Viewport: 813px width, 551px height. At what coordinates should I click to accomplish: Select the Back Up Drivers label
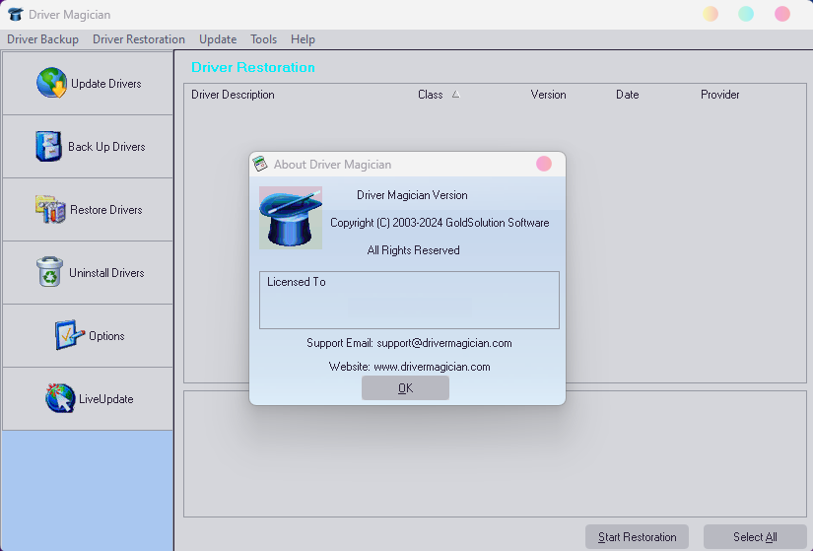[106, 147]
